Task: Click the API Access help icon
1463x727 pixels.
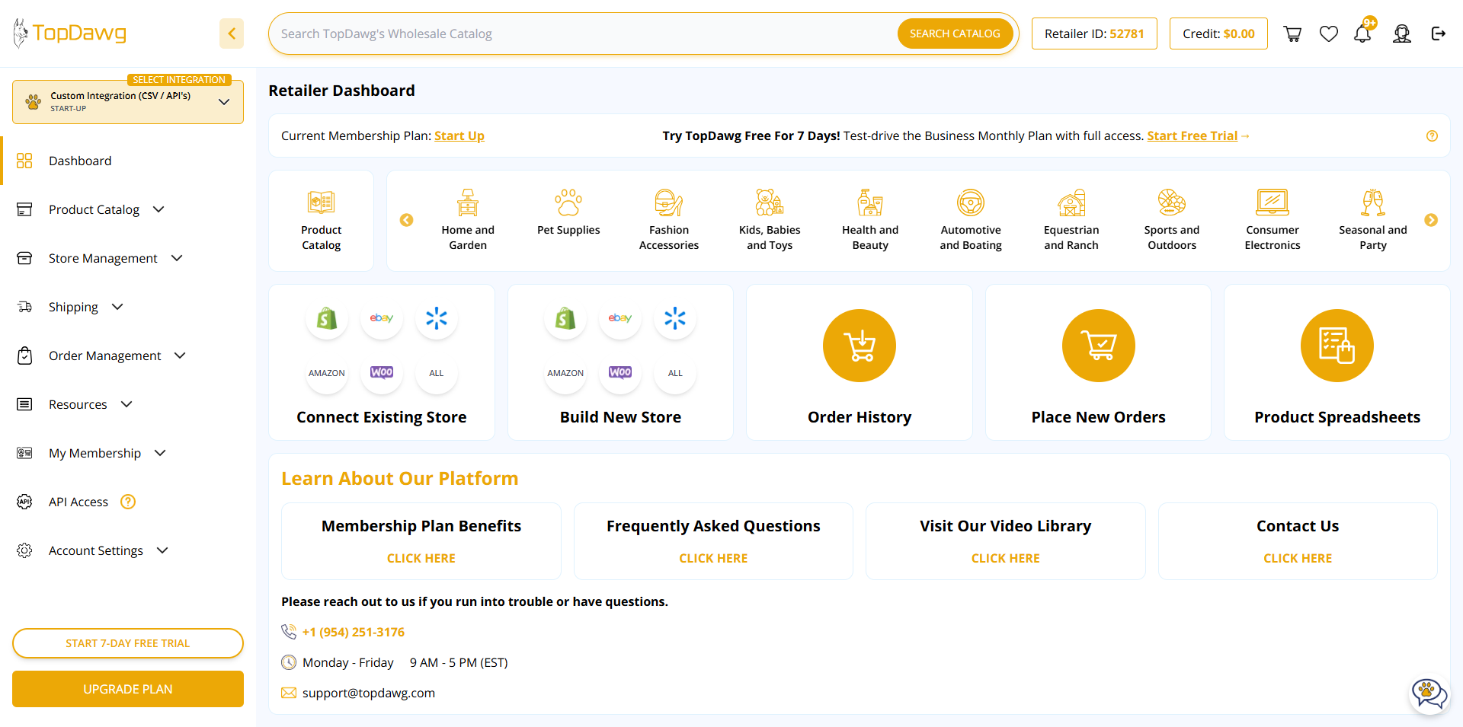Action: 128,502
